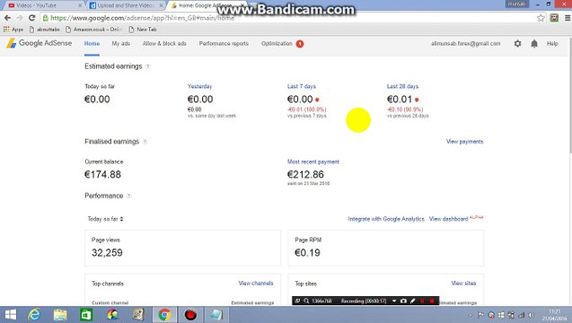572x323 pixels.
Task: Open the Yesterday earnings link
Action: pyautogui.click(x=199, y=86)
